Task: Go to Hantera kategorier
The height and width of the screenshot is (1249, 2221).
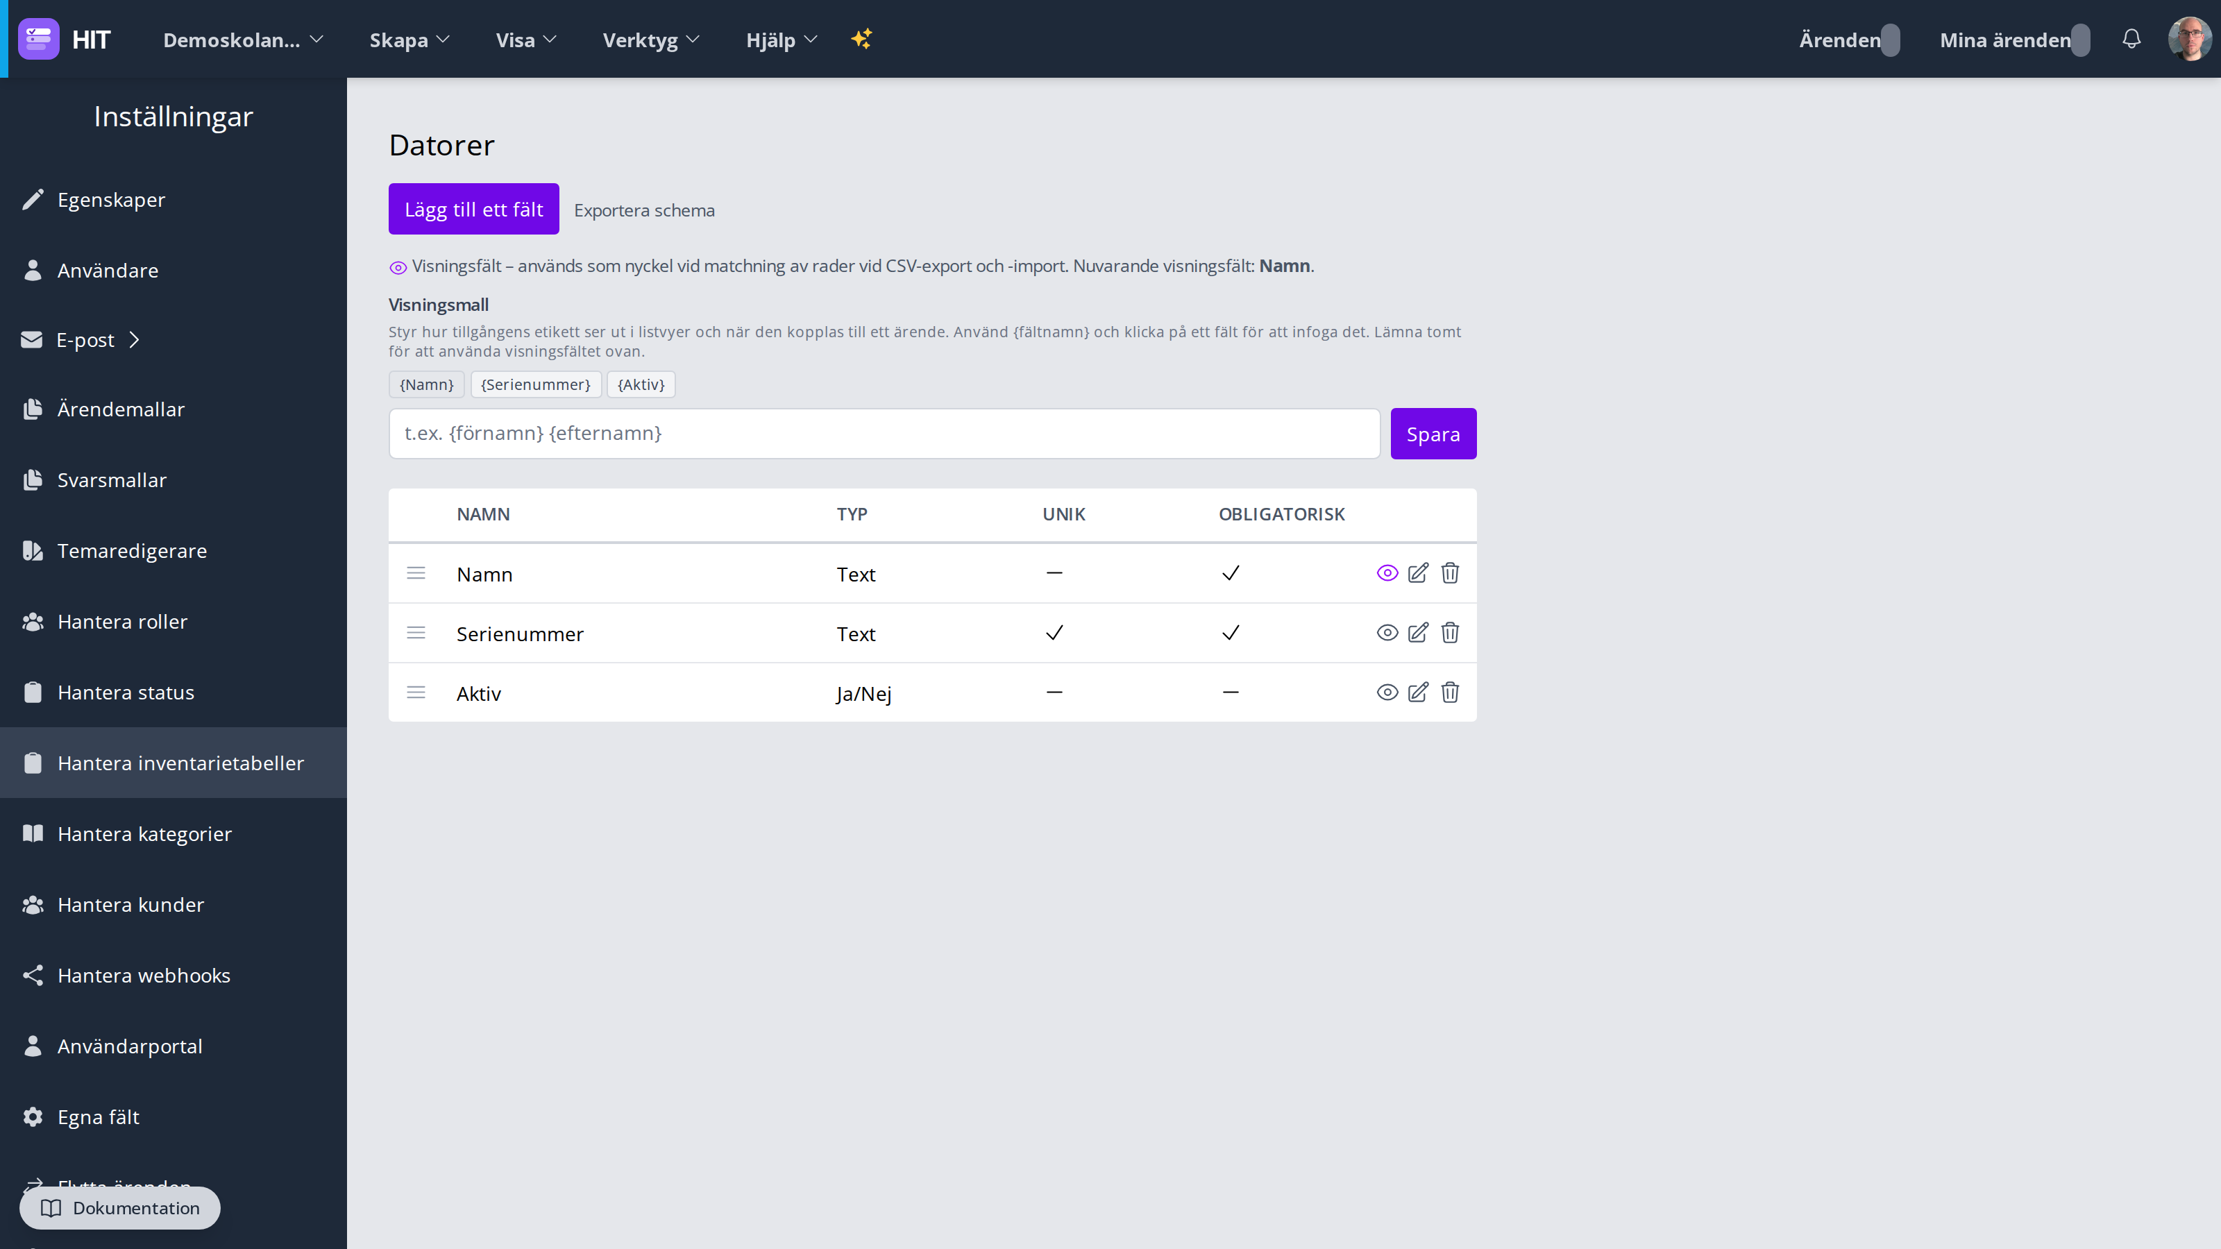Action: (x=174, y=833)
